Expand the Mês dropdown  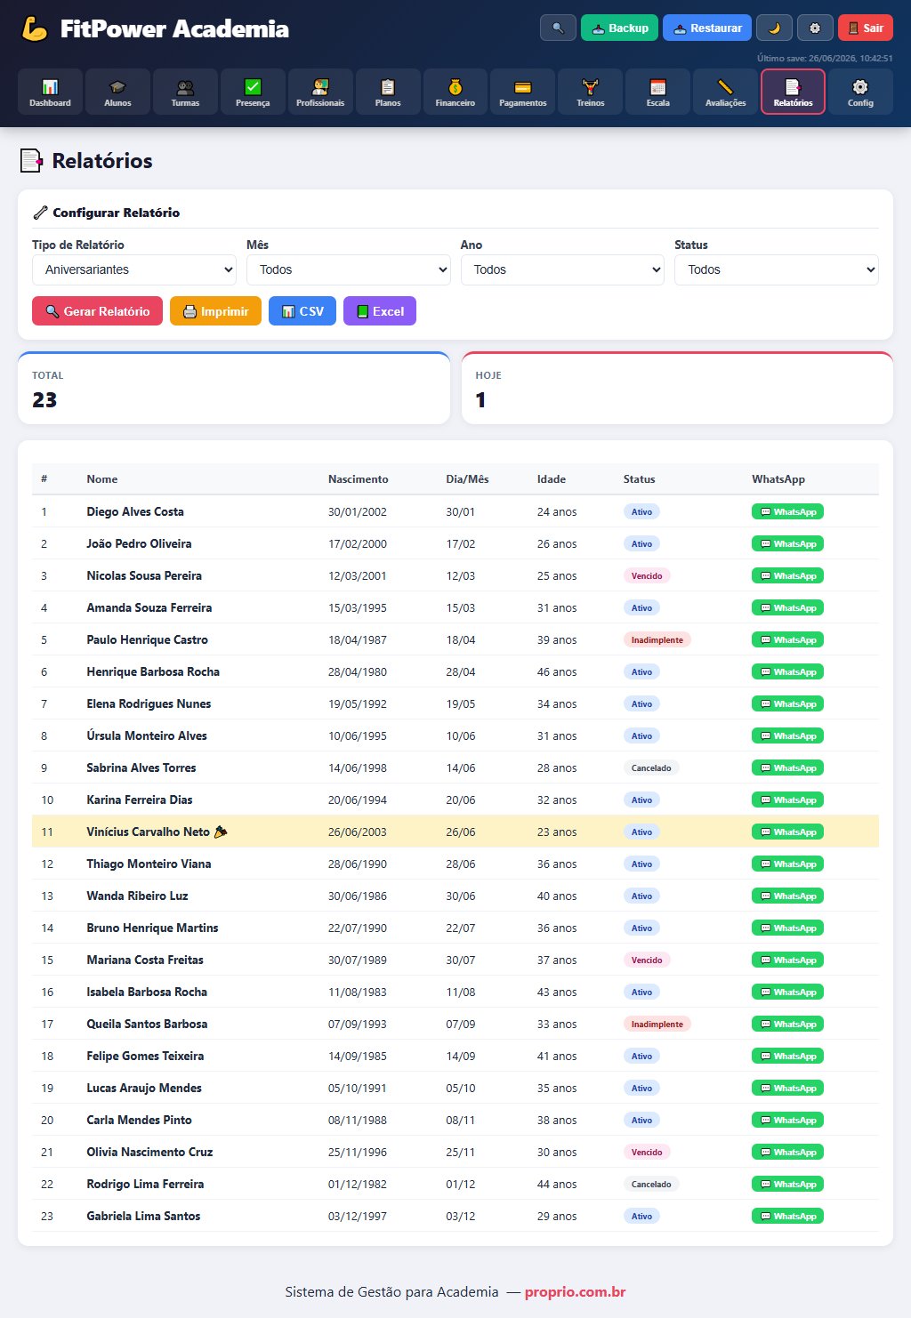click(349, 269)
